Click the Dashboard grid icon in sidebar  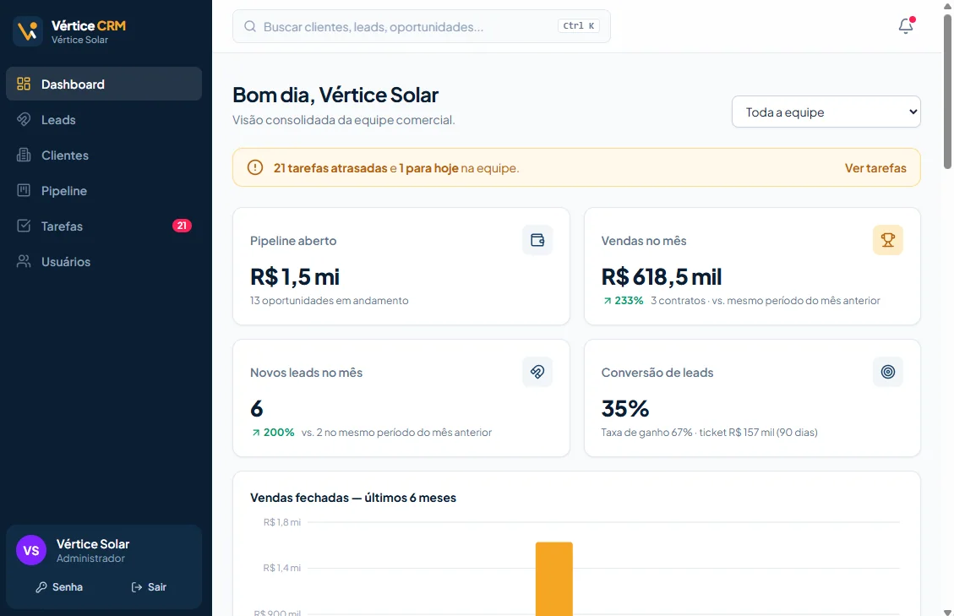(x=24, y=84)
